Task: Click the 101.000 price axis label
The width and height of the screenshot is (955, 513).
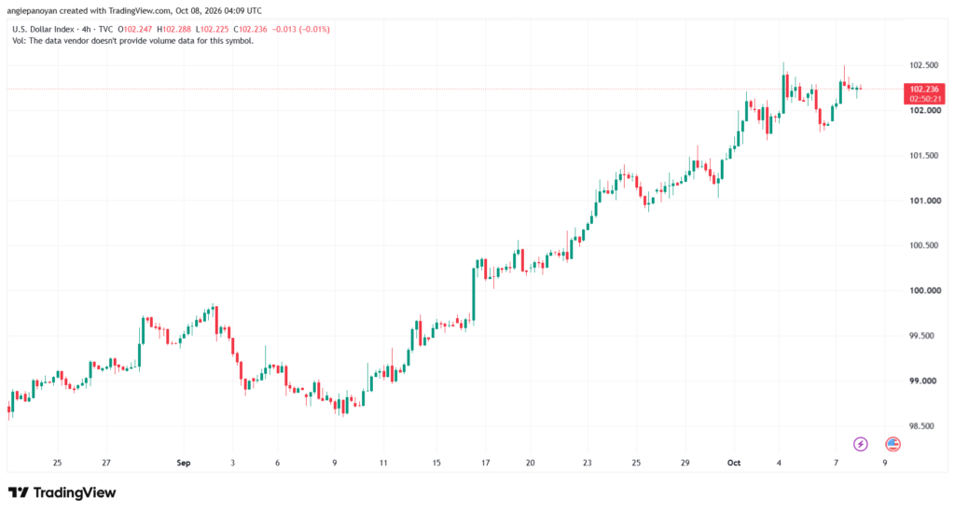Action: click(924, 201)
